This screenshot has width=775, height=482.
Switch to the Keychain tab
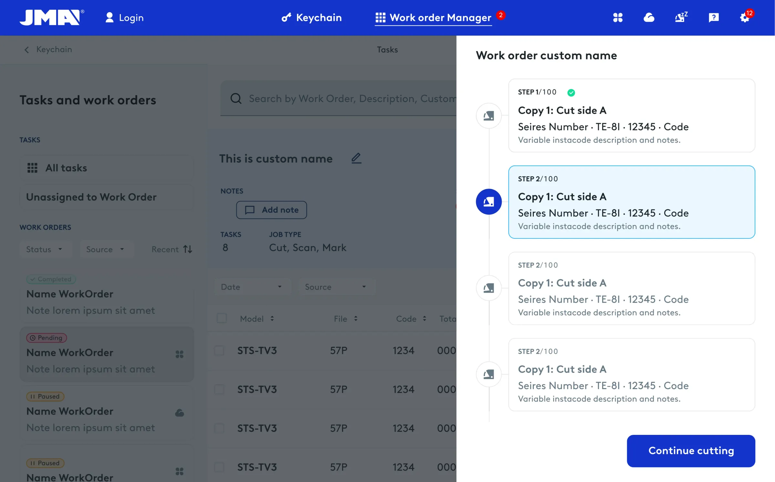coord(311,17)
